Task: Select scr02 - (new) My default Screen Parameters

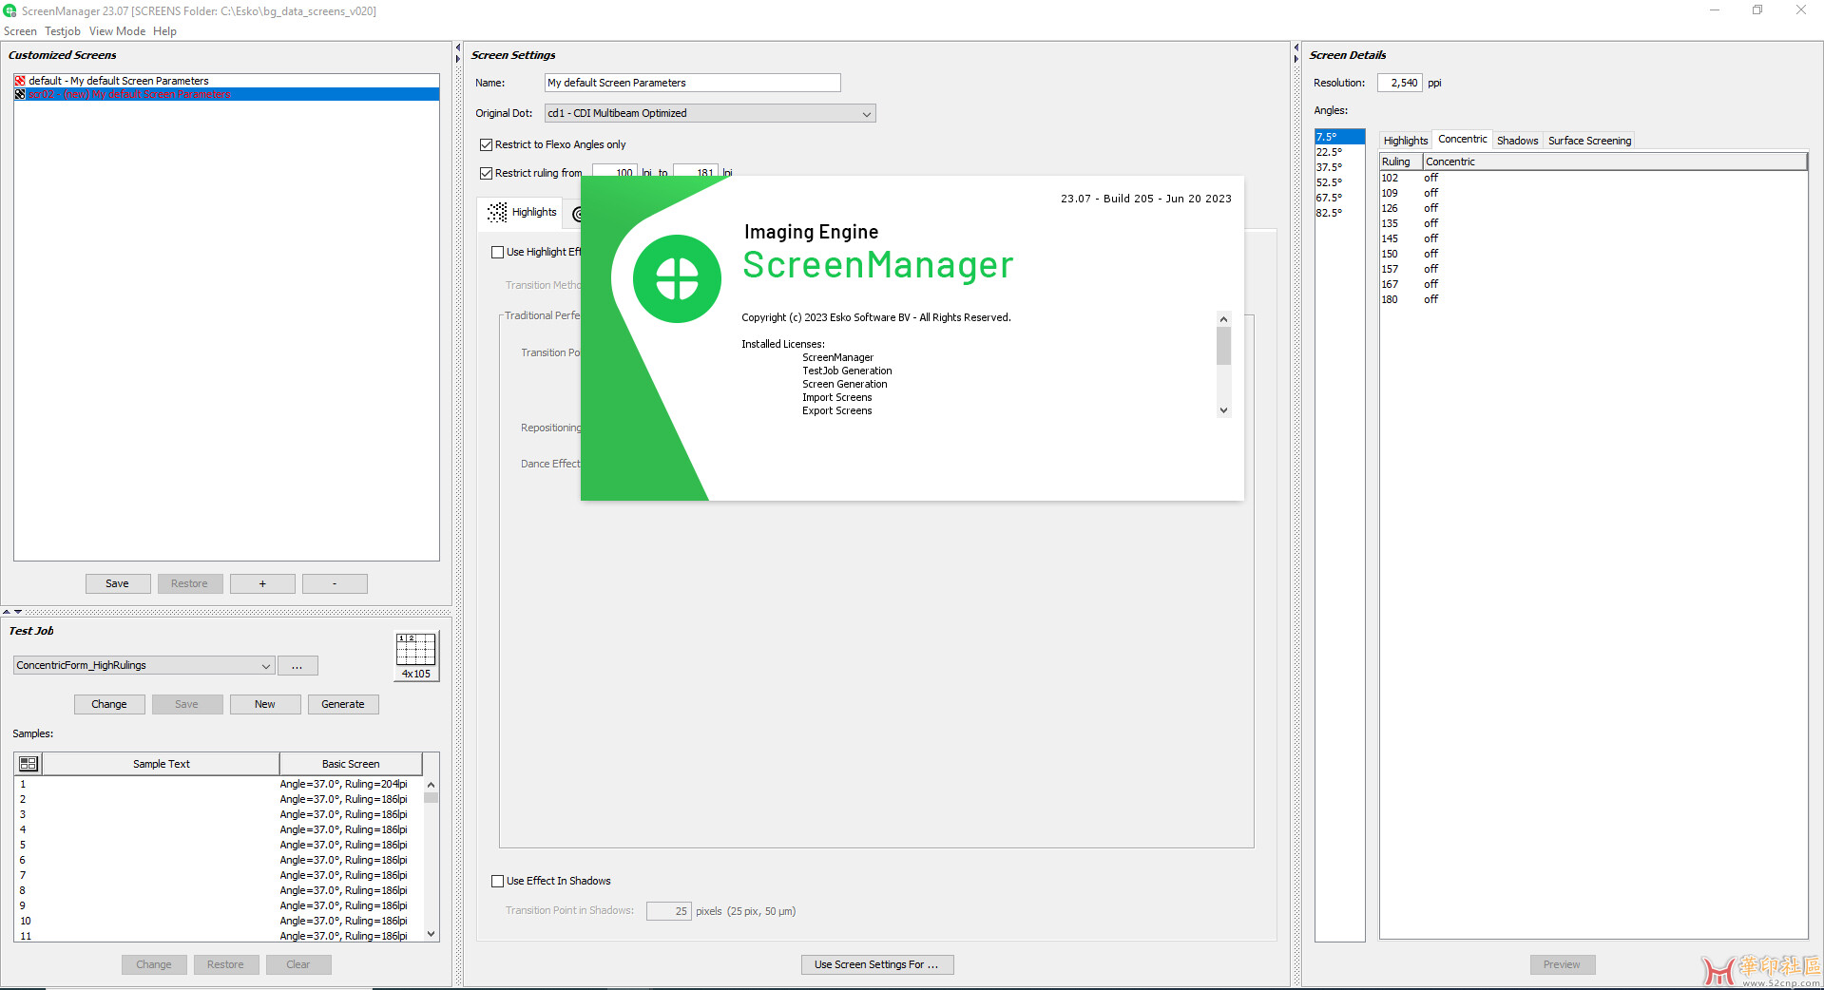Action: click(x=226, y=94)
